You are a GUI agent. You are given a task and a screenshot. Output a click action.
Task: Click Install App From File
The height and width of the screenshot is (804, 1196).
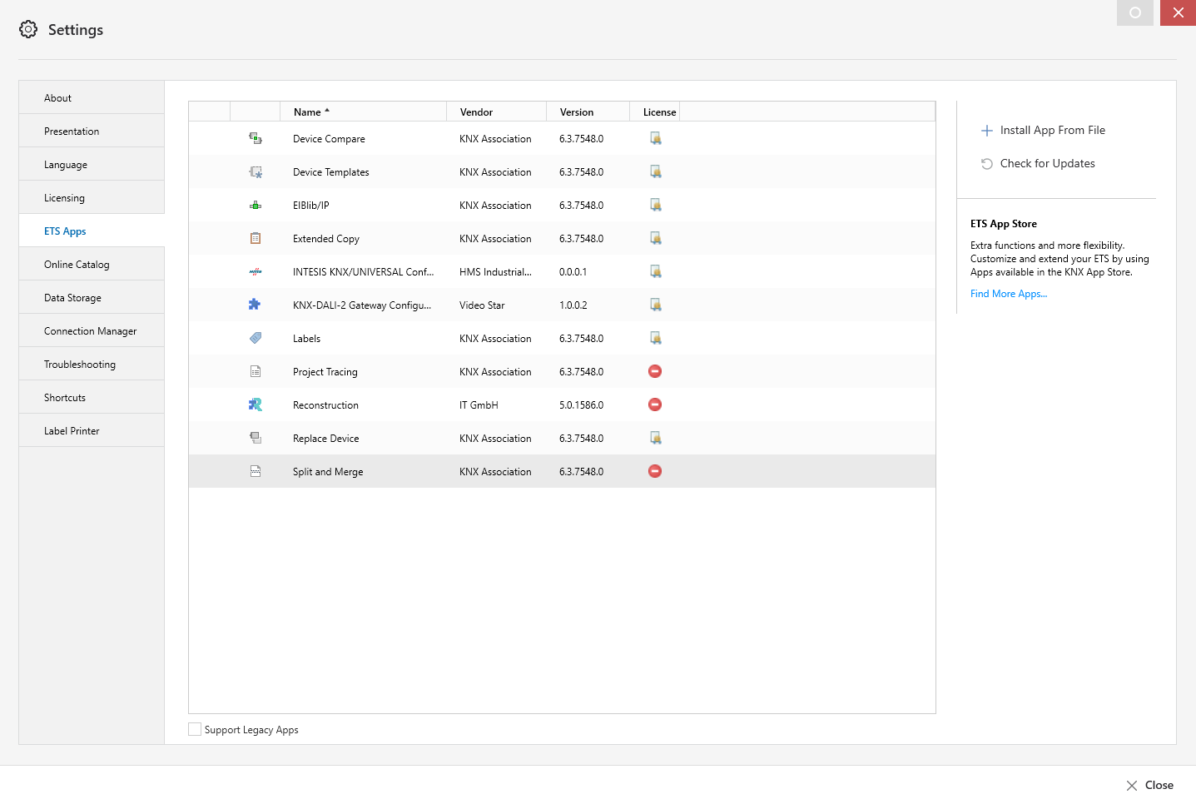click(x=1052, y=130)
